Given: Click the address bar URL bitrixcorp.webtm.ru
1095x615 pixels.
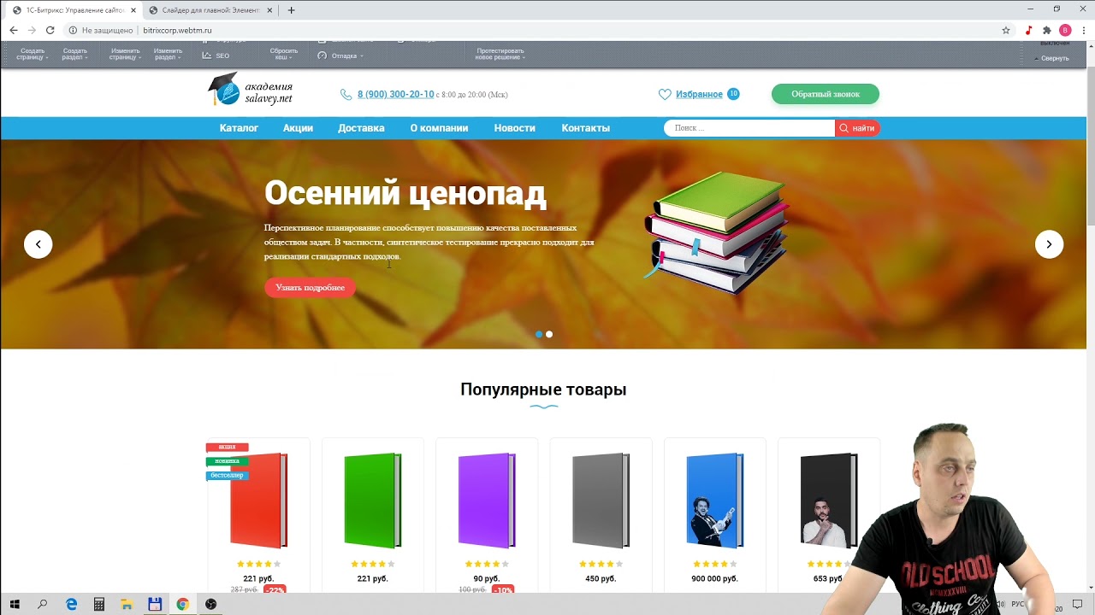Looking at the screenshot, I should click(x=177, y=30).
